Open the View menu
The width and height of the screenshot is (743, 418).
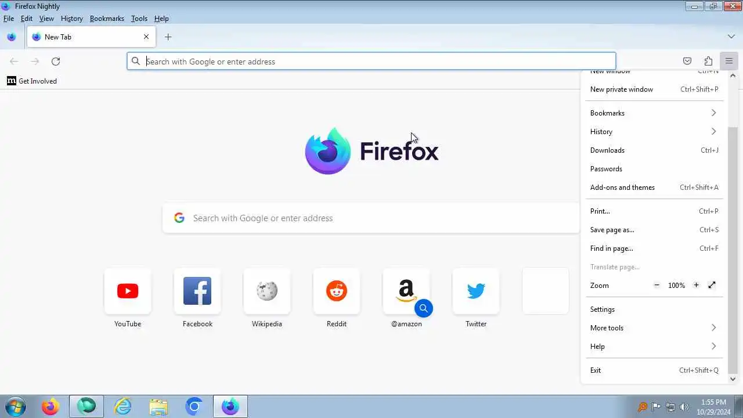pyautogui.click(x=46, y=19)
